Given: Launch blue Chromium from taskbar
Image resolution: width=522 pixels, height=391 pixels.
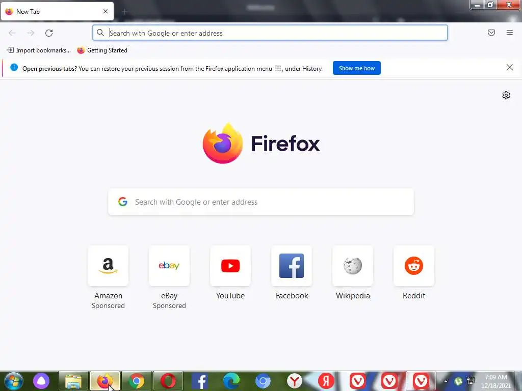Looking at the screenshot, I should pyautogui.click(x=263, y=381).
